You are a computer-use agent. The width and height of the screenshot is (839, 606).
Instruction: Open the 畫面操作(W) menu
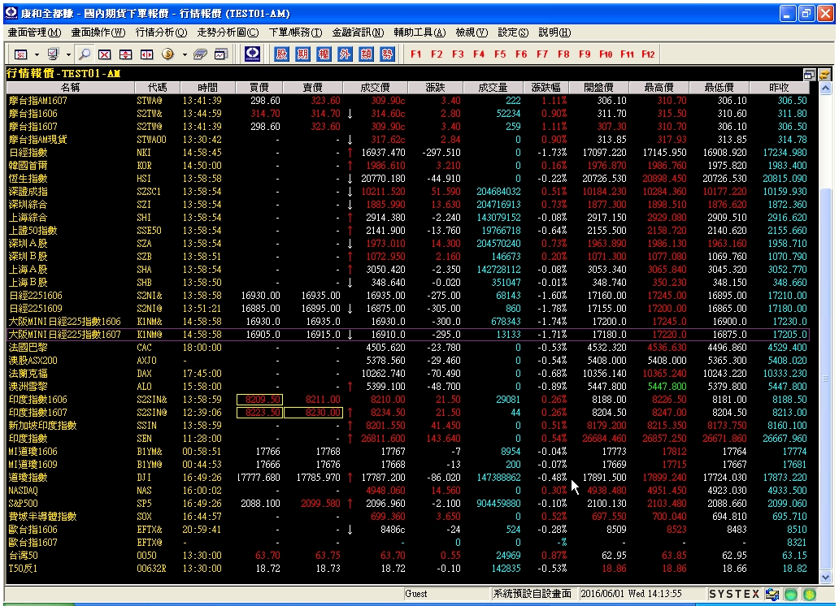(98, 32)
